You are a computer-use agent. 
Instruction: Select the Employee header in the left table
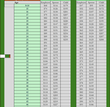pyautogui.click(x=45, y=3)
